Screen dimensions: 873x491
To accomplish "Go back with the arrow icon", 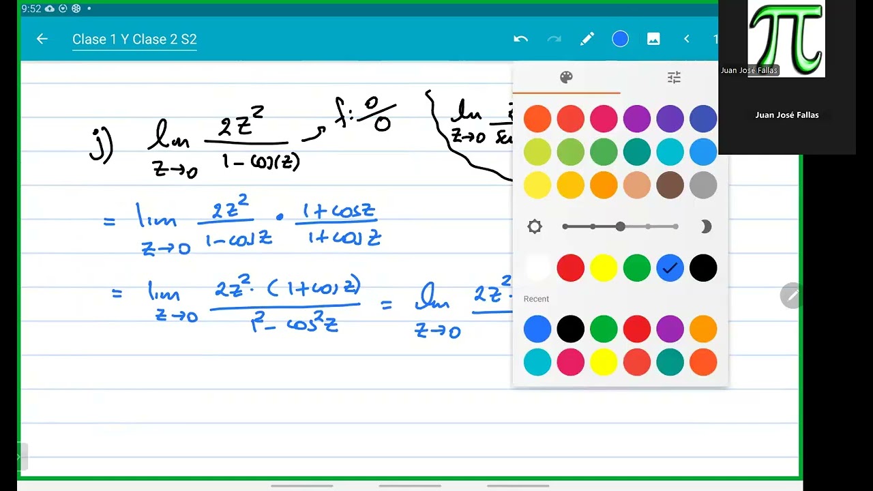I will [x=42, y=39].
